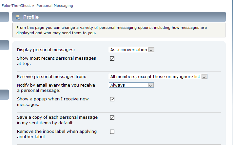
Task: Open the Receive personal messages from dropdown
Action: click(158, 76)
